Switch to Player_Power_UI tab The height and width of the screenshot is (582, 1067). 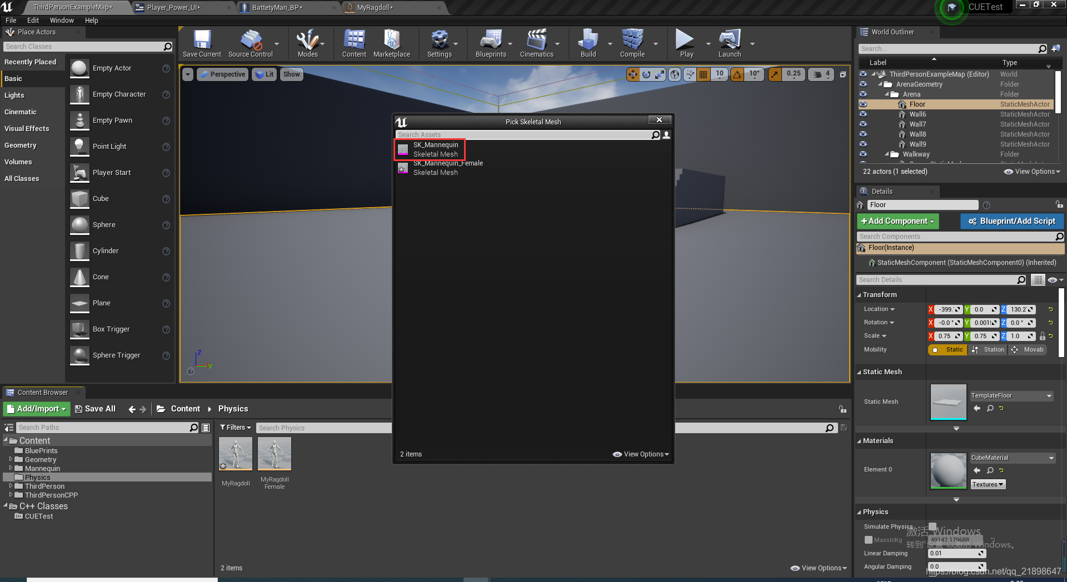click(x=183, y=7)
